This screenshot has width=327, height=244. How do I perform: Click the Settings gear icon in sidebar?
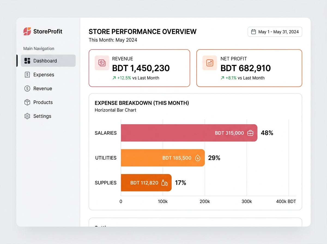point(27,116)
